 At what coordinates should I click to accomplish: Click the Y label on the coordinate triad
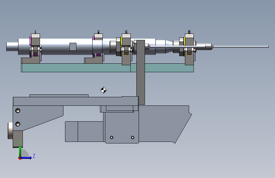[20, 143]
